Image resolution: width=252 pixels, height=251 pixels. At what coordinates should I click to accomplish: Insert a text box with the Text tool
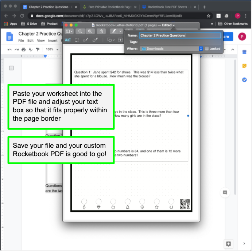(120, 40)
